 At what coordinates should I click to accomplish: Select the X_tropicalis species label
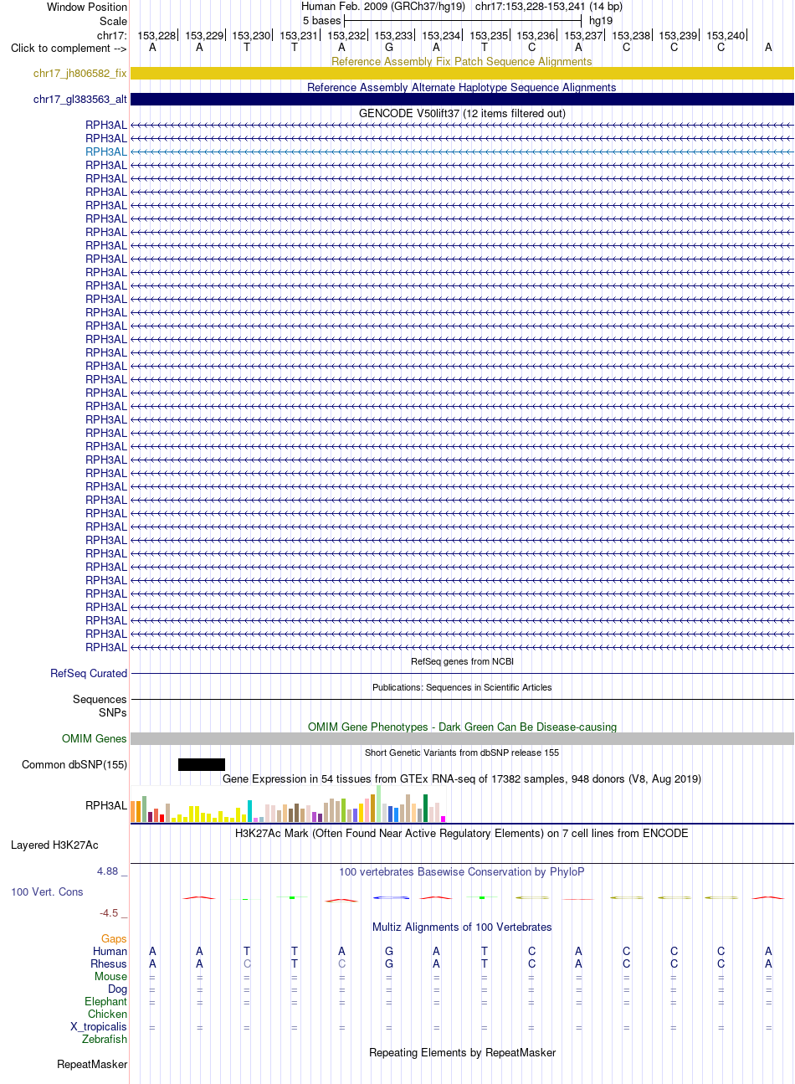99,1026
